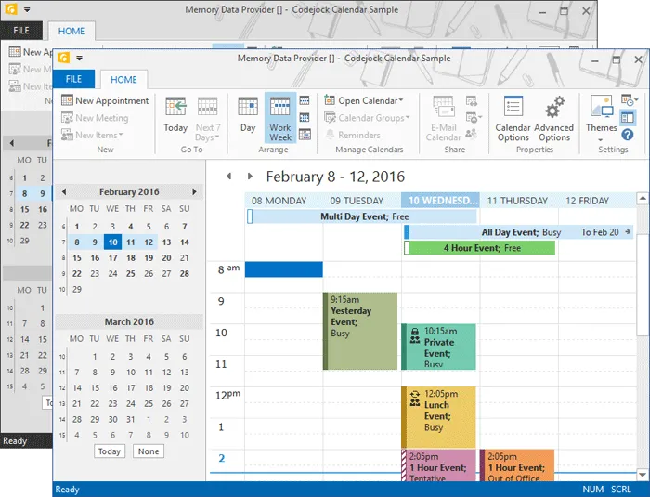Toggle the layout pane icon in Settings

click(628, 117)
